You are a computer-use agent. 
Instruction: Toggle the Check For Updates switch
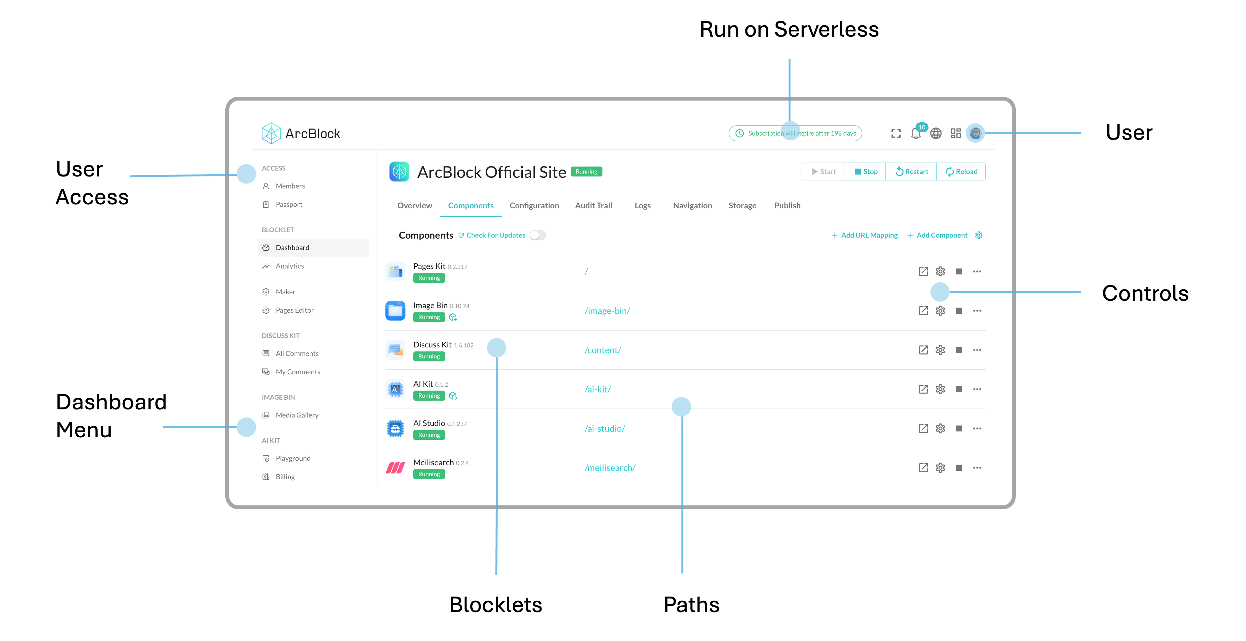pos(537,236)
